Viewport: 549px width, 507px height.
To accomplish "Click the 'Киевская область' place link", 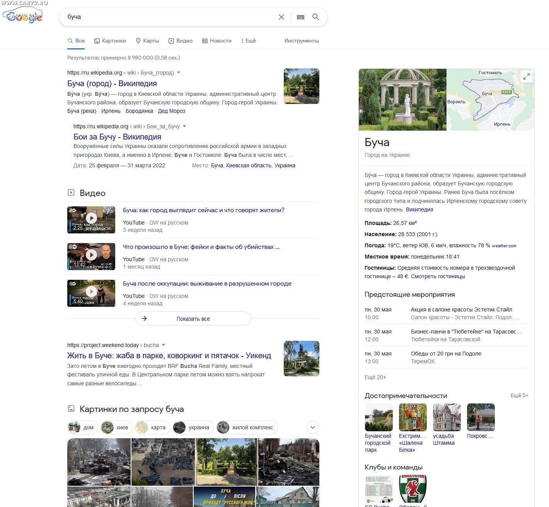I will coord(249,165).
